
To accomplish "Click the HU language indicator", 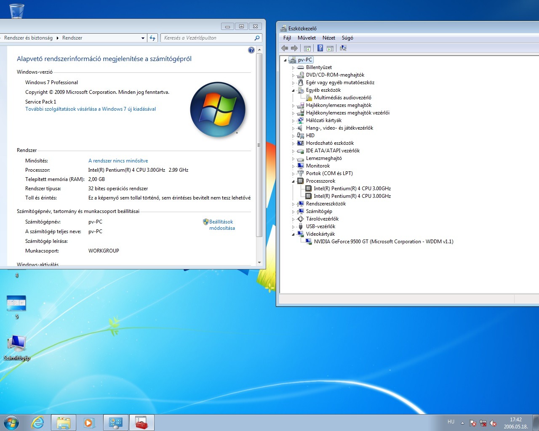I will pyautogui.click(x=451, y=422).
